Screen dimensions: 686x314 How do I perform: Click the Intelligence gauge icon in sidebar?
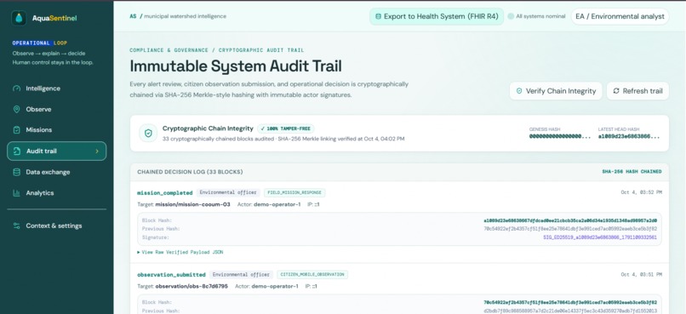click(17, 88)
